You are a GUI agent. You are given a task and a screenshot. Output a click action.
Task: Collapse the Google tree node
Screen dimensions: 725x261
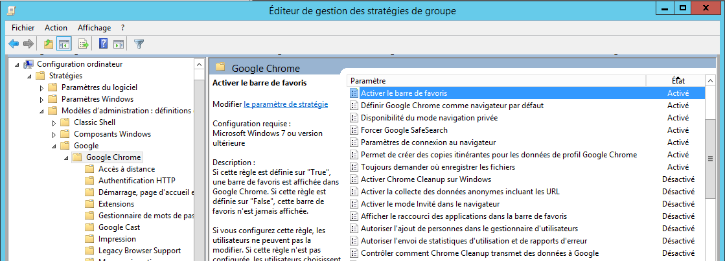[x=54, y=146]
